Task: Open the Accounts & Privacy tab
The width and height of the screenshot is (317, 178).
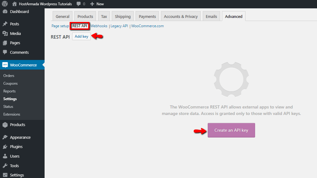Action: point(181,17)
